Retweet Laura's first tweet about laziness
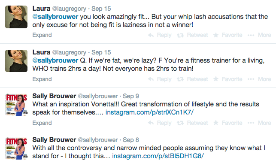The width and height of the screenshot is (276, 163). point(192,35)
